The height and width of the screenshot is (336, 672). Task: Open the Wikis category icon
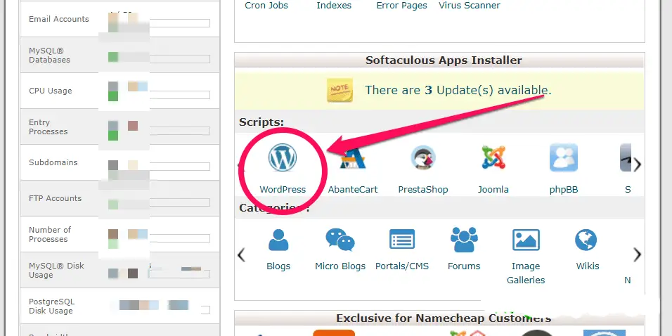[x=586, y=240]
